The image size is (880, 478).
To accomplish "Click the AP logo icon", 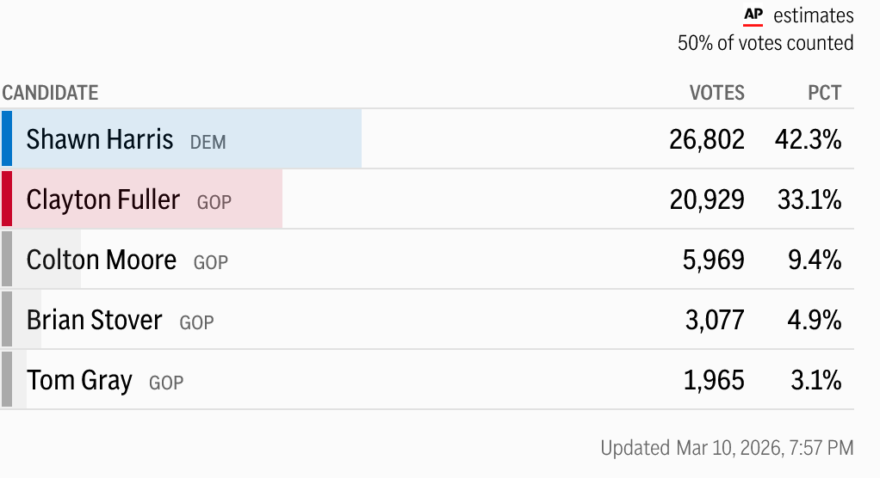I will pos(753,15).
